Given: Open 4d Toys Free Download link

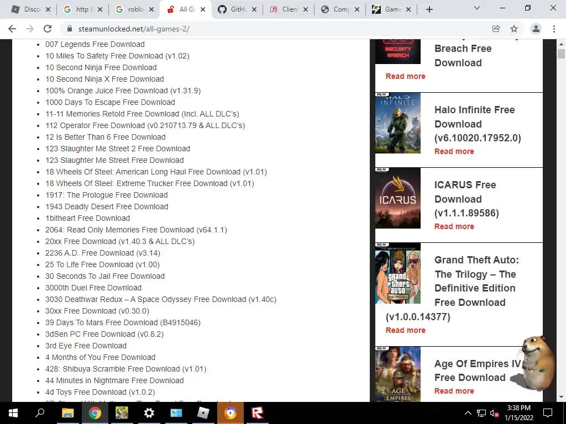Looking at the screenshot, I should pyautogui.click(x=100, y=392).
